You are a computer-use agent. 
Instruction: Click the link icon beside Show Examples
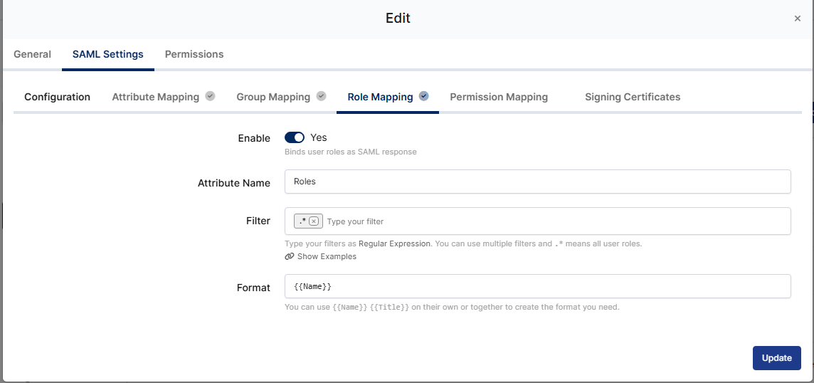pyautogui.click(x=289, y=256)
